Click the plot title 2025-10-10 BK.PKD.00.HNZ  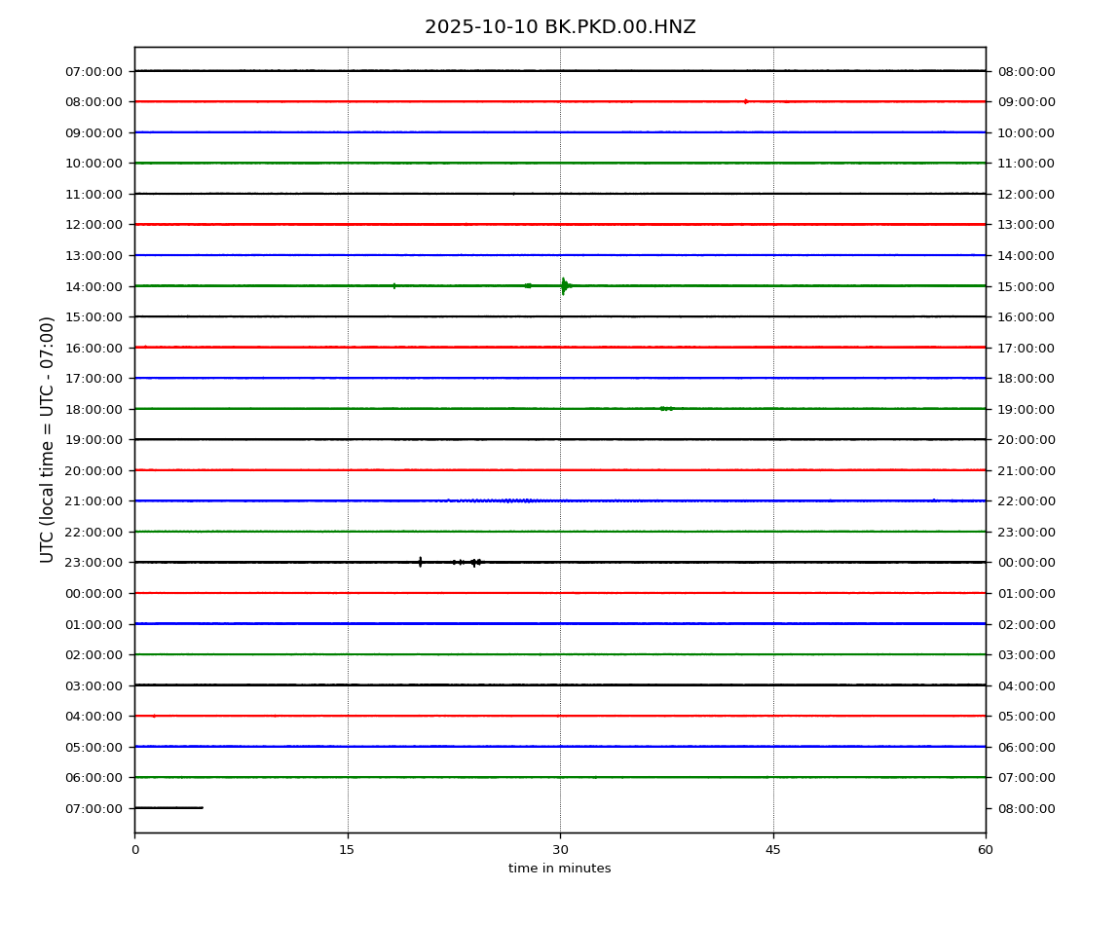pos(560,27)
